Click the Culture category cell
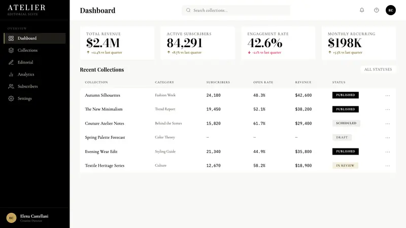The image size is (406, 228). (x=160, y=166)
